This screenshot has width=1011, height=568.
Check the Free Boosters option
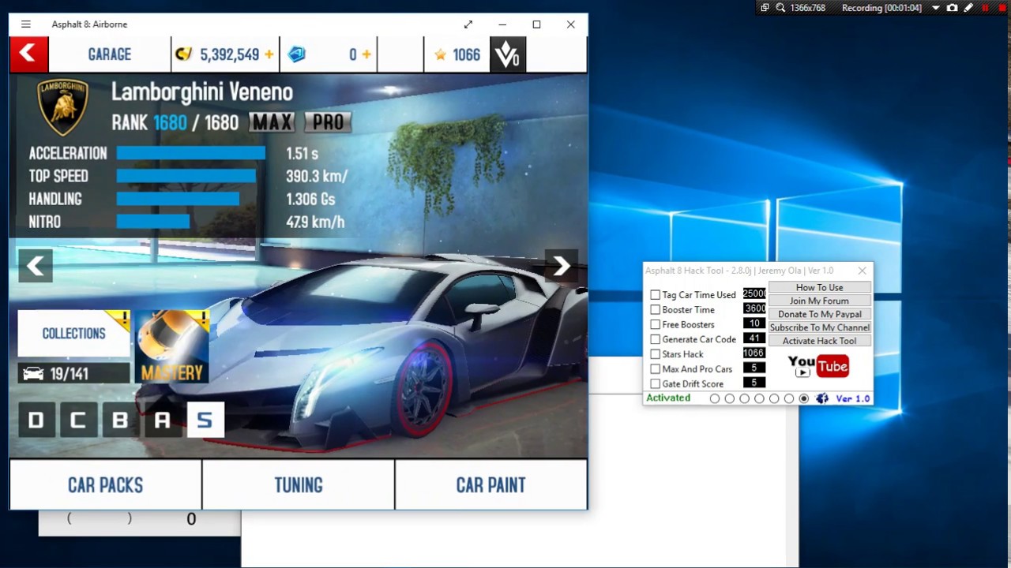point(655,324)
